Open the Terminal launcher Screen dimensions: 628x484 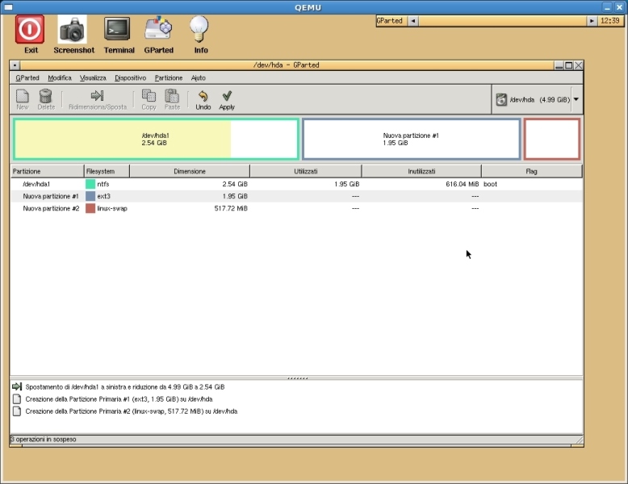pos(117,29)
